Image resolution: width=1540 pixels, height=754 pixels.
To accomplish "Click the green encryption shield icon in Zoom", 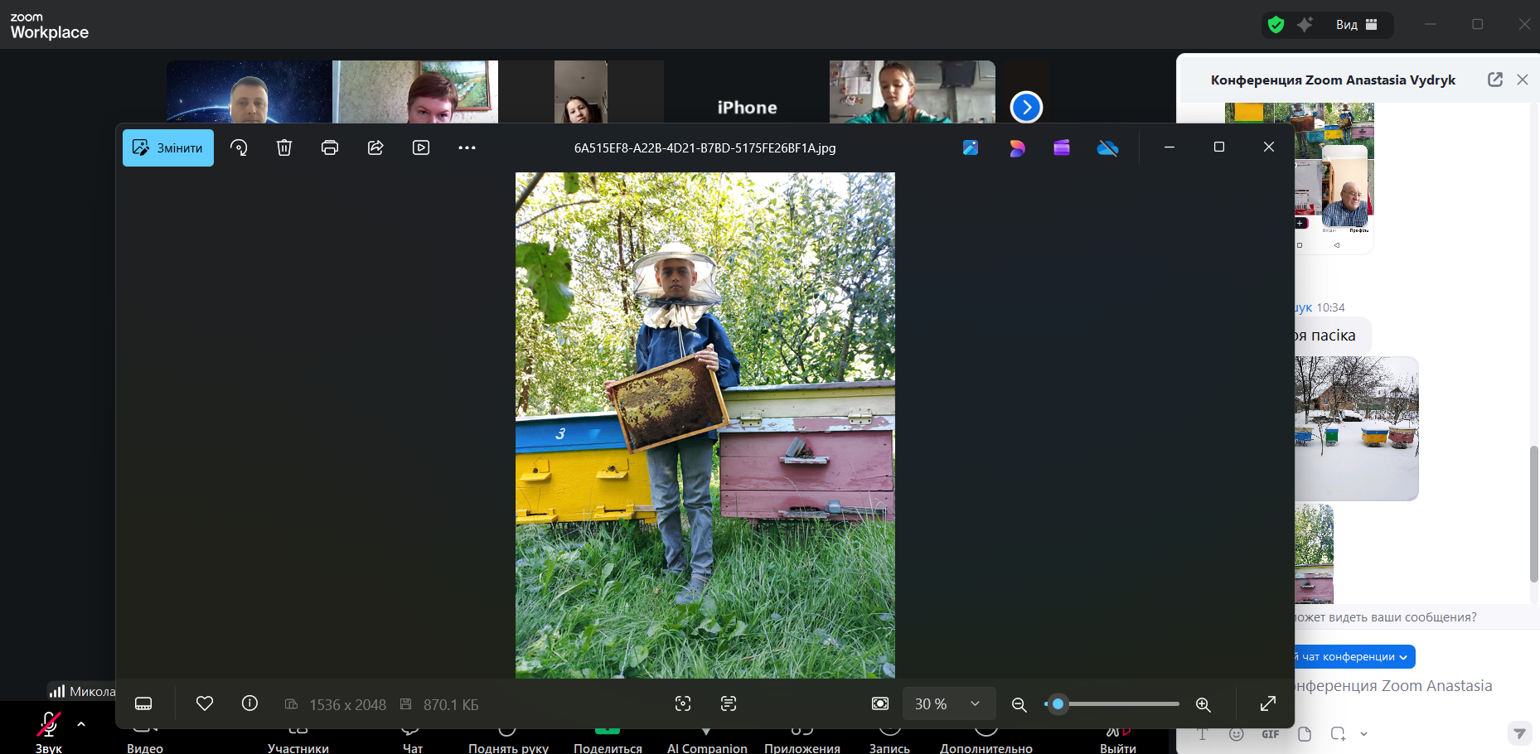I will coord(1276,25).
